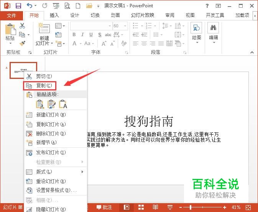Select New Slide (N) context menu item
Viewport: 258px width, 212px height.
click(x=55, y=115)
